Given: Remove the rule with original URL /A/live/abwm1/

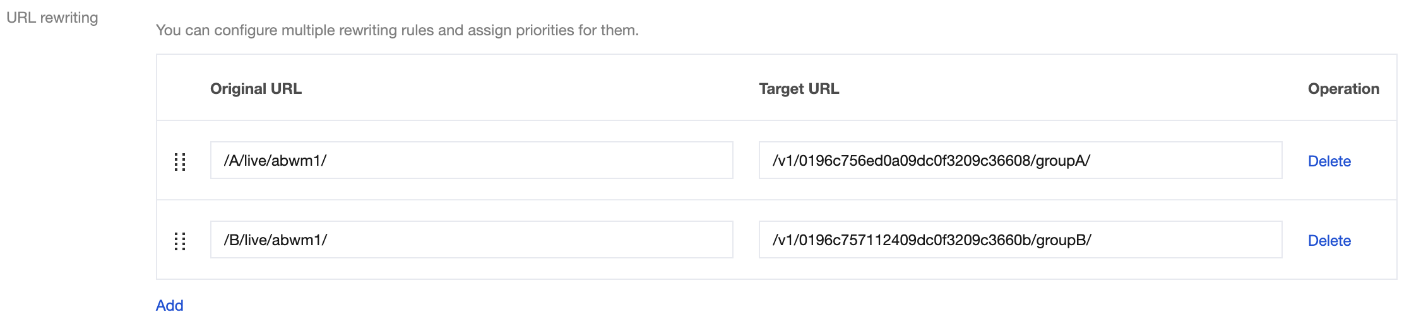Looking at the screenshot, I should [1329, 161].
